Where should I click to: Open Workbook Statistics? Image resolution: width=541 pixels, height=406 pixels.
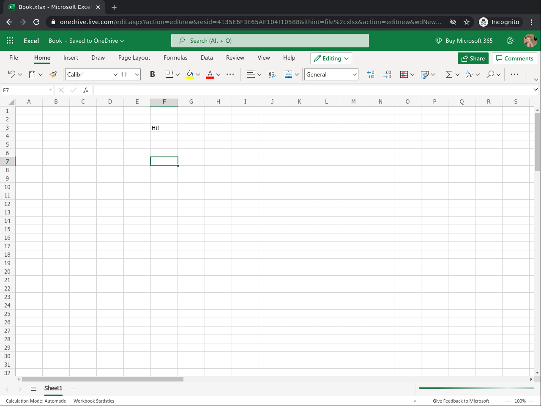point(94,401)
